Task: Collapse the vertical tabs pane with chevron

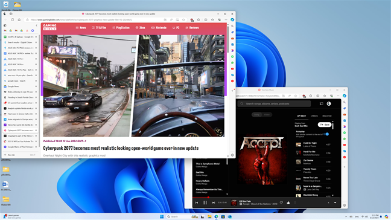Action: coord(36,25)
